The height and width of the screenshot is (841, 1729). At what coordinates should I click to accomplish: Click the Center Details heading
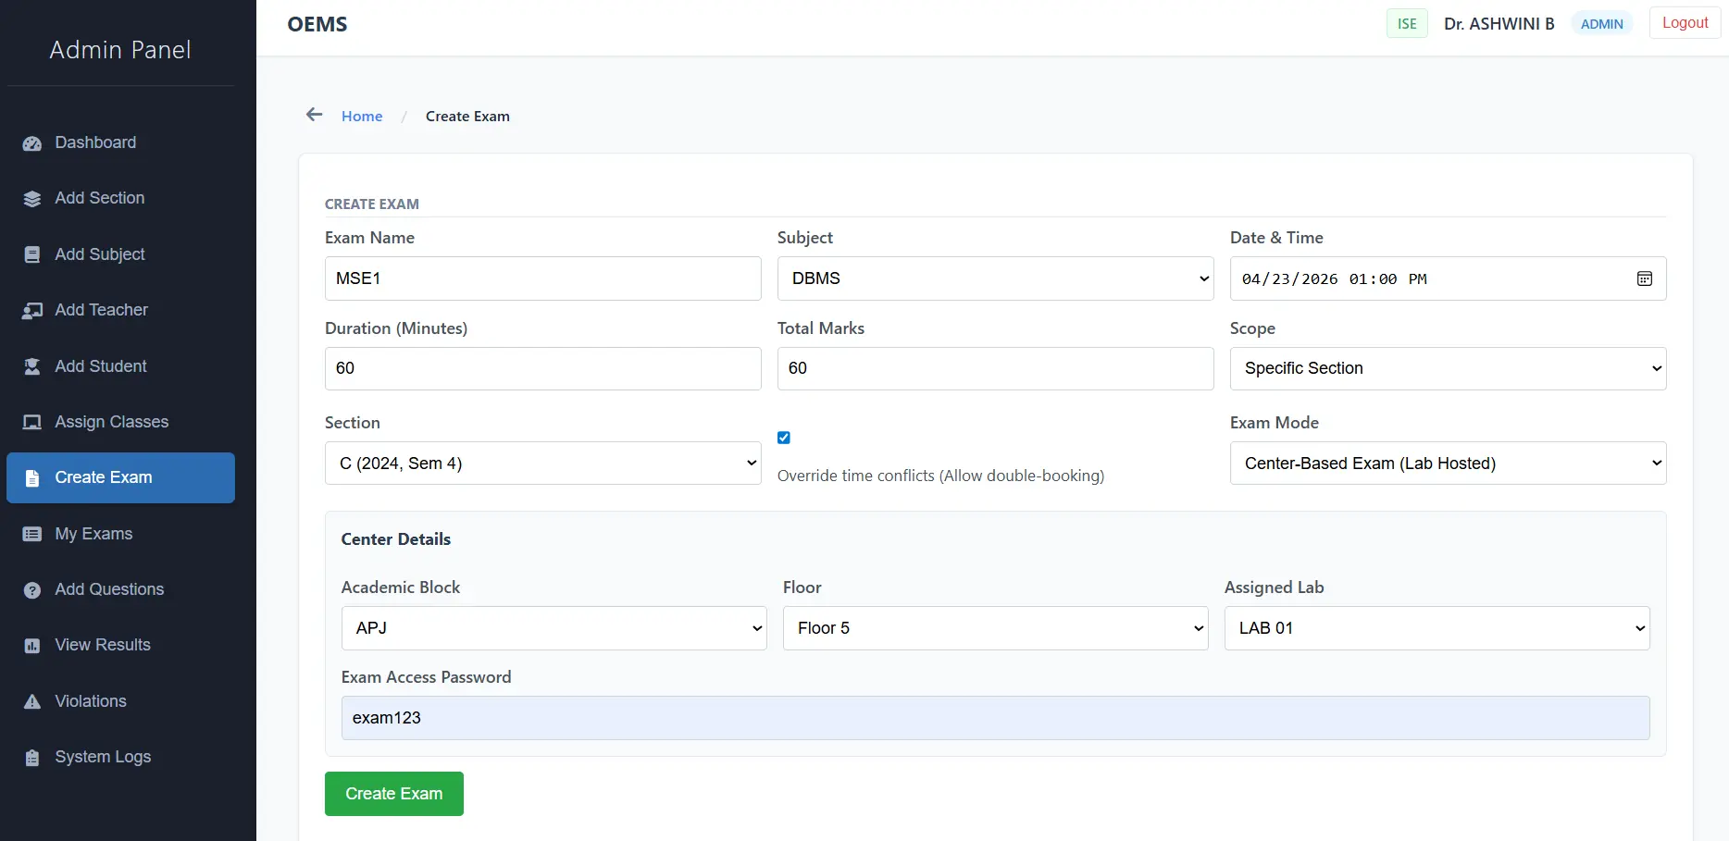(x=396, y=539)
